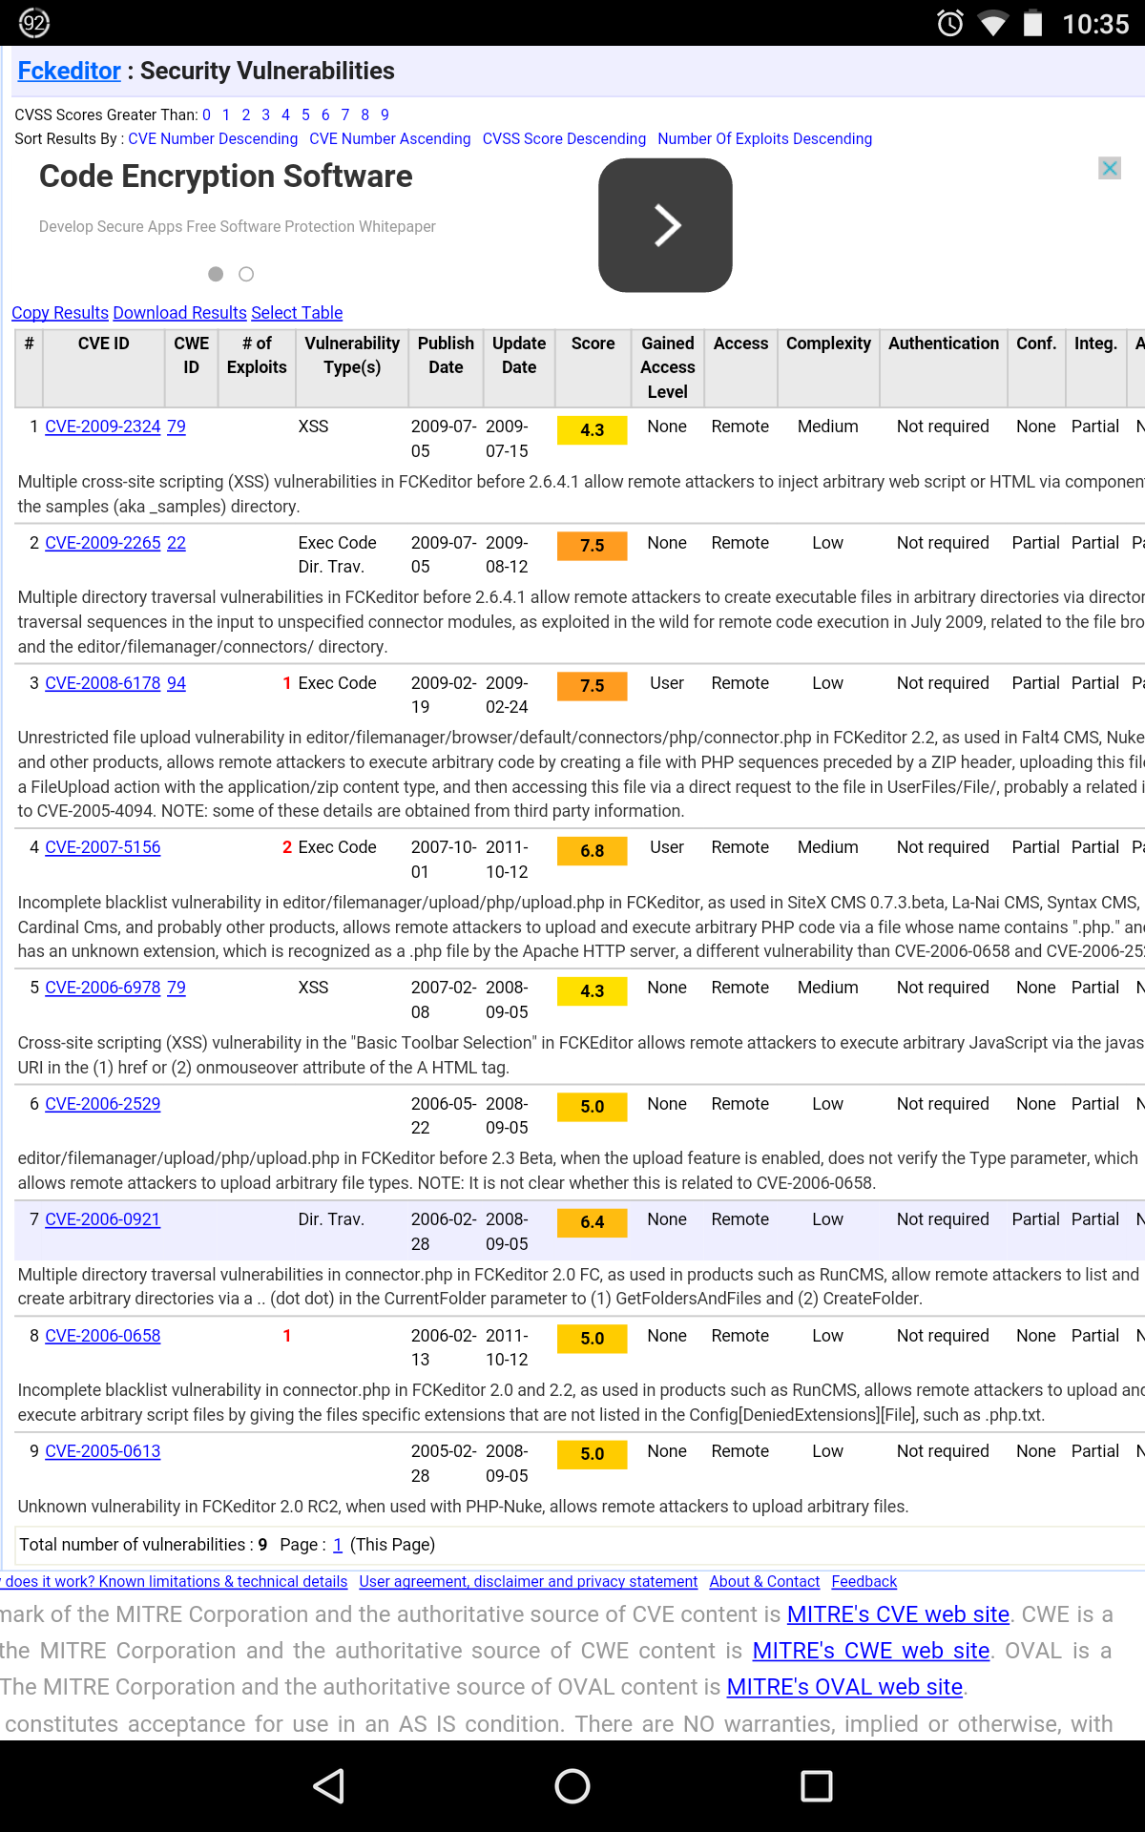Sort by CVE Number Descending
The width and height of the screenshot is (1145, 1832).
[x=213, y=138]
